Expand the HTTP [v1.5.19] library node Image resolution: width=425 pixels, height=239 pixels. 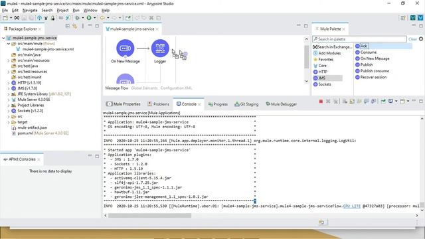pos(9,83)
